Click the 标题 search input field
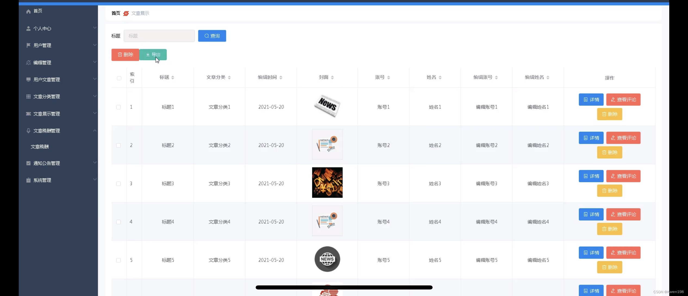This screenshot has height=296, width=688. coord(159,36)
